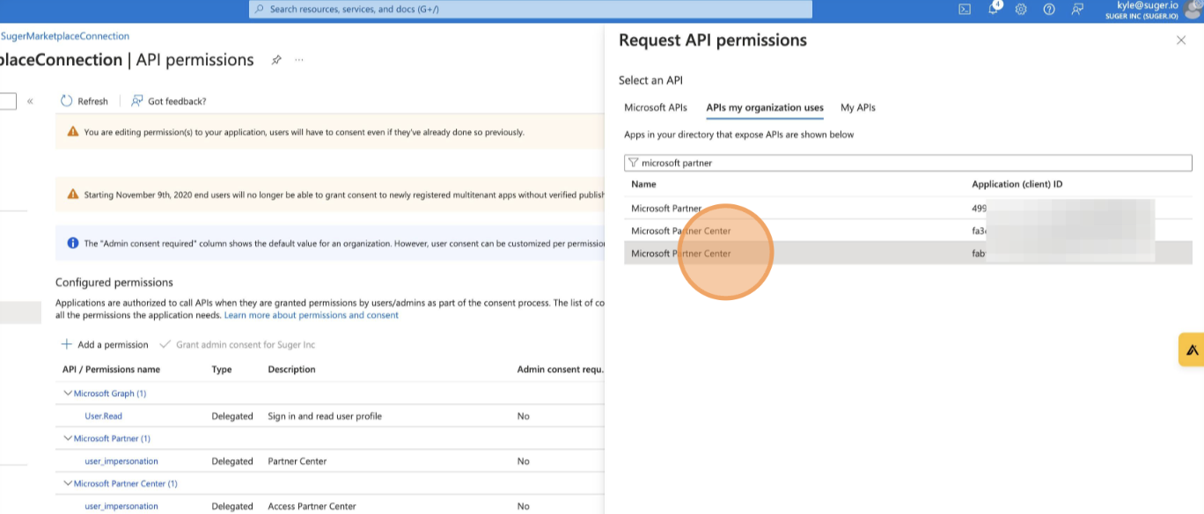Click Got feedback? in the toolbar
This screenshot has width=1204, height=514.
[x=168, y=101]
